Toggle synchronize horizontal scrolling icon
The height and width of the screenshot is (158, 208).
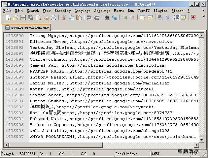(x=150, y=17)
